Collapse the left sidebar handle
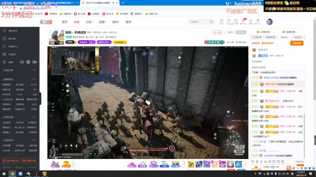 tap(40, 99)
